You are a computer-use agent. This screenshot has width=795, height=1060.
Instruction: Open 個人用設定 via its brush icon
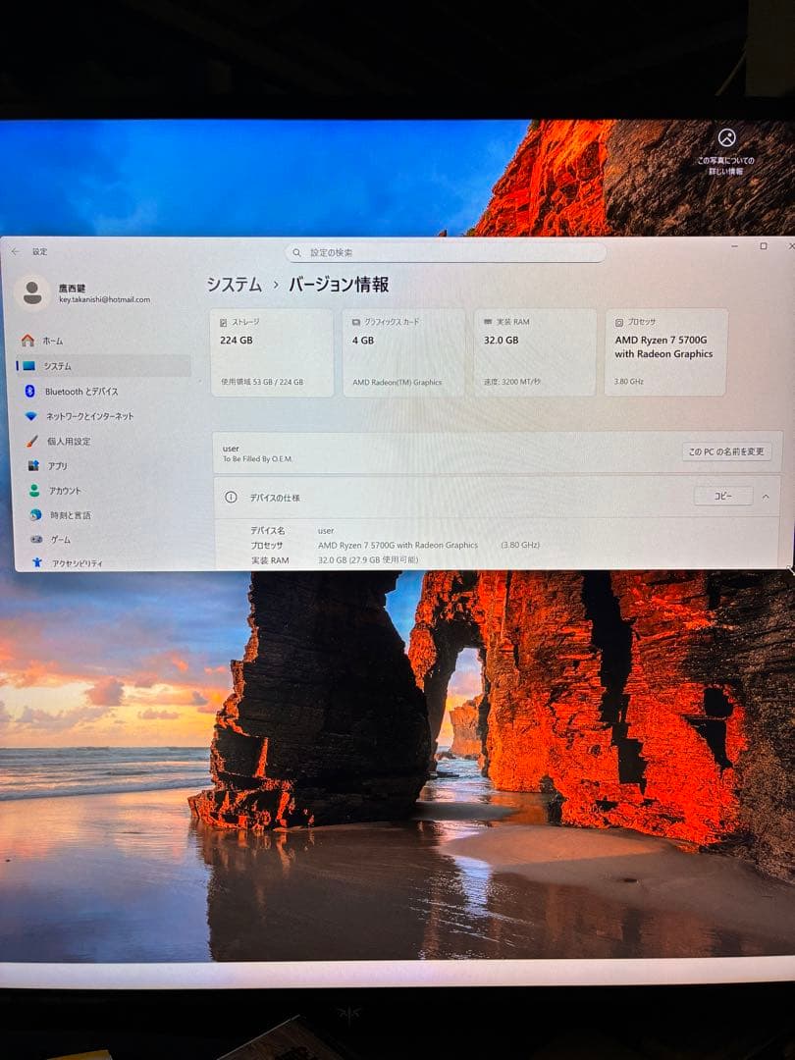click(x=31, y=441)
